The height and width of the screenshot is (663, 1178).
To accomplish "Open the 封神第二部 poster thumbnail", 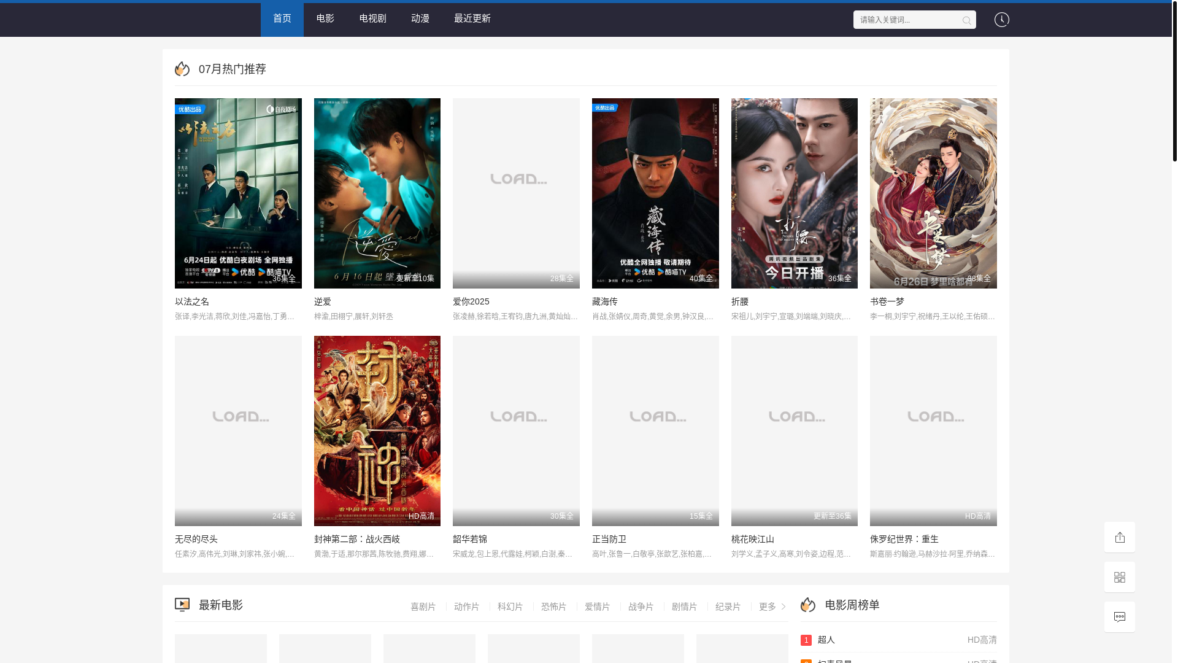I will pos(377,431).
